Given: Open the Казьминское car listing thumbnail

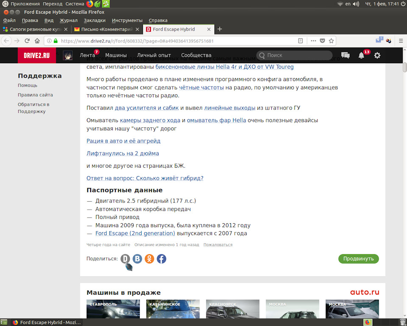Looking at the screenshot, I should (x=173, y=309).
